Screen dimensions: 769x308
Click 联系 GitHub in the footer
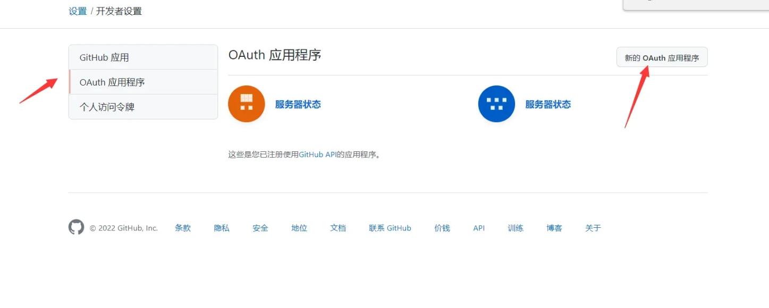click(x=390, y=228)
